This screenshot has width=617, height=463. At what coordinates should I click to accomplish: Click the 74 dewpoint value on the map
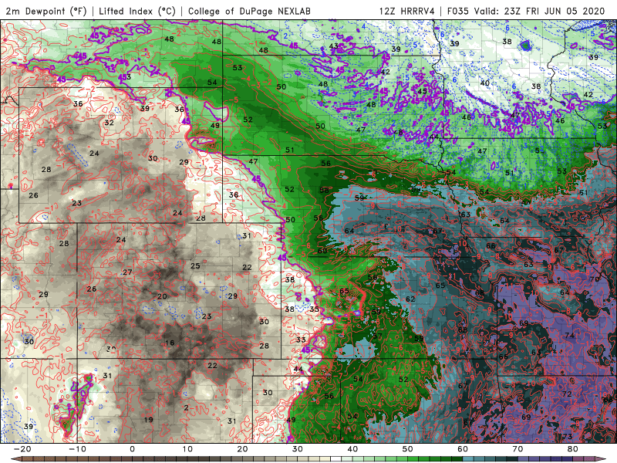tap(569, 336)
